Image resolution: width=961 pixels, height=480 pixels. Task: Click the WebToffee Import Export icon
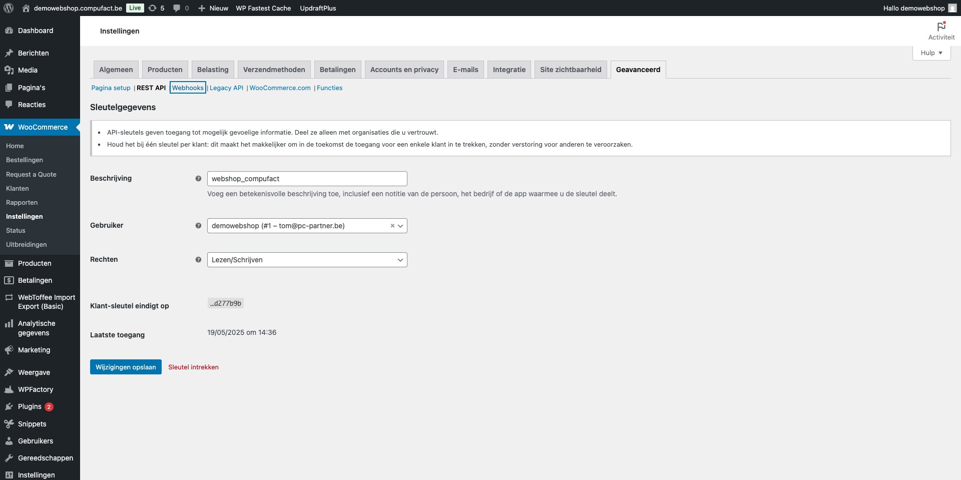click(x=9, y=297)
